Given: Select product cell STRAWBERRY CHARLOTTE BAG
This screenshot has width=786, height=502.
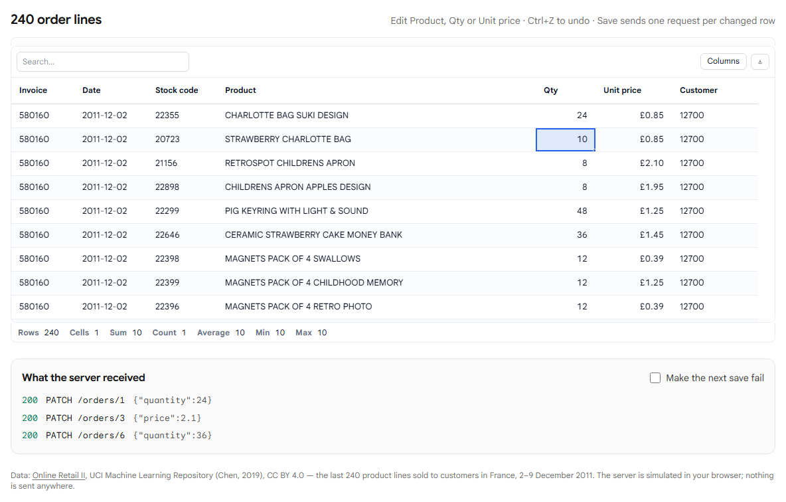Looking at the screenshot, I should click(376, 139).
